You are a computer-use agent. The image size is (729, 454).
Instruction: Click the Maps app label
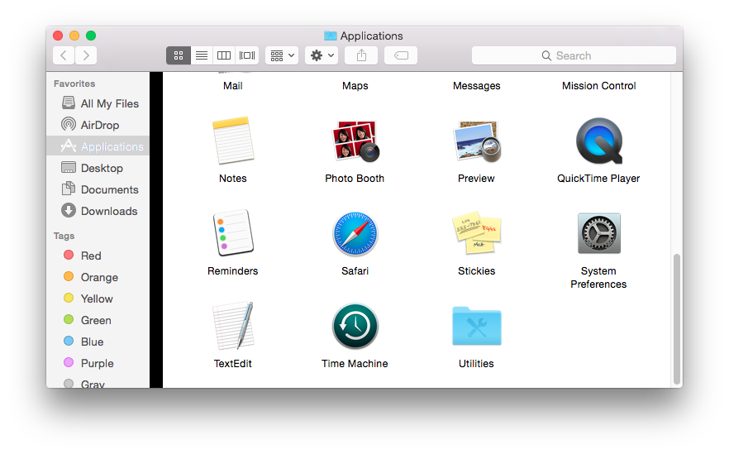click(355, 86)
